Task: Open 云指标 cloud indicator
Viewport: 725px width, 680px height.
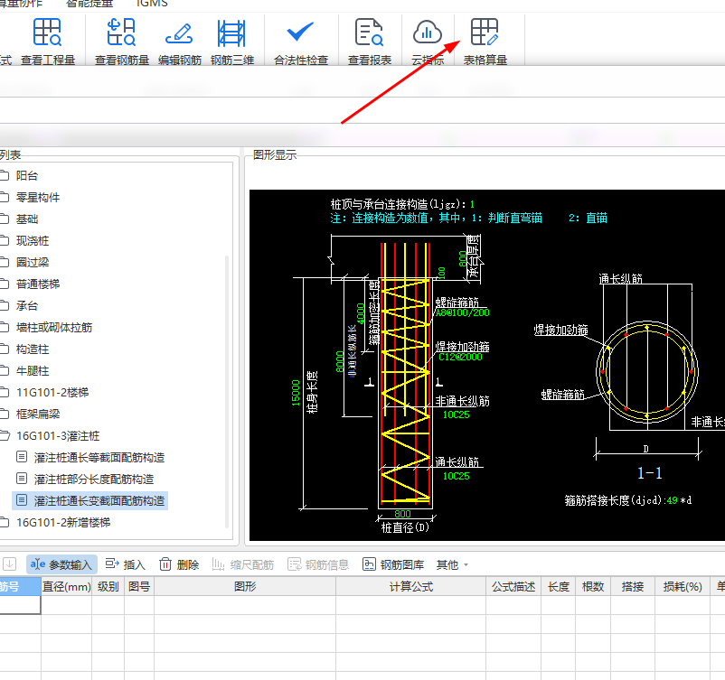Action: (428, 42)
